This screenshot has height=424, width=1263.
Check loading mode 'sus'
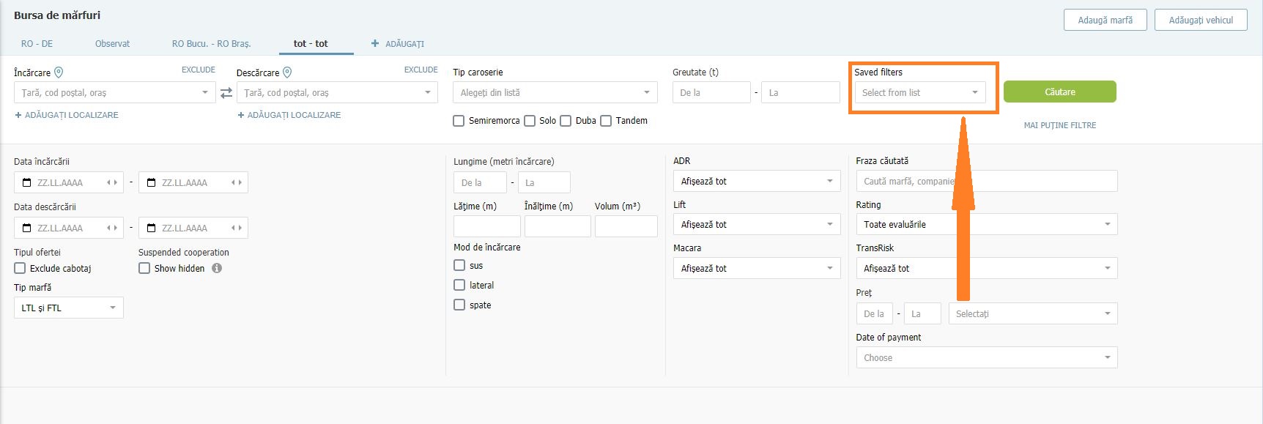[459, 265]
